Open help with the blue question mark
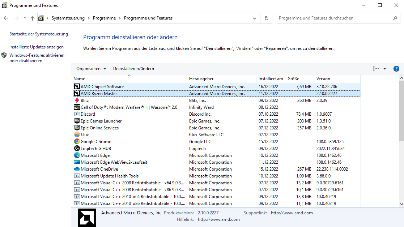The image size is (404, 227). click(x=396, y=69)
